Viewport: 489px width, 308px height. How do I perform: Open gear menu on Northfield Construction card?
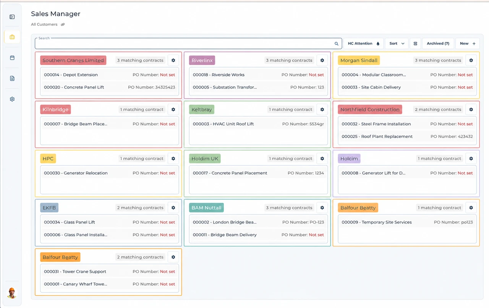[471, 110]
